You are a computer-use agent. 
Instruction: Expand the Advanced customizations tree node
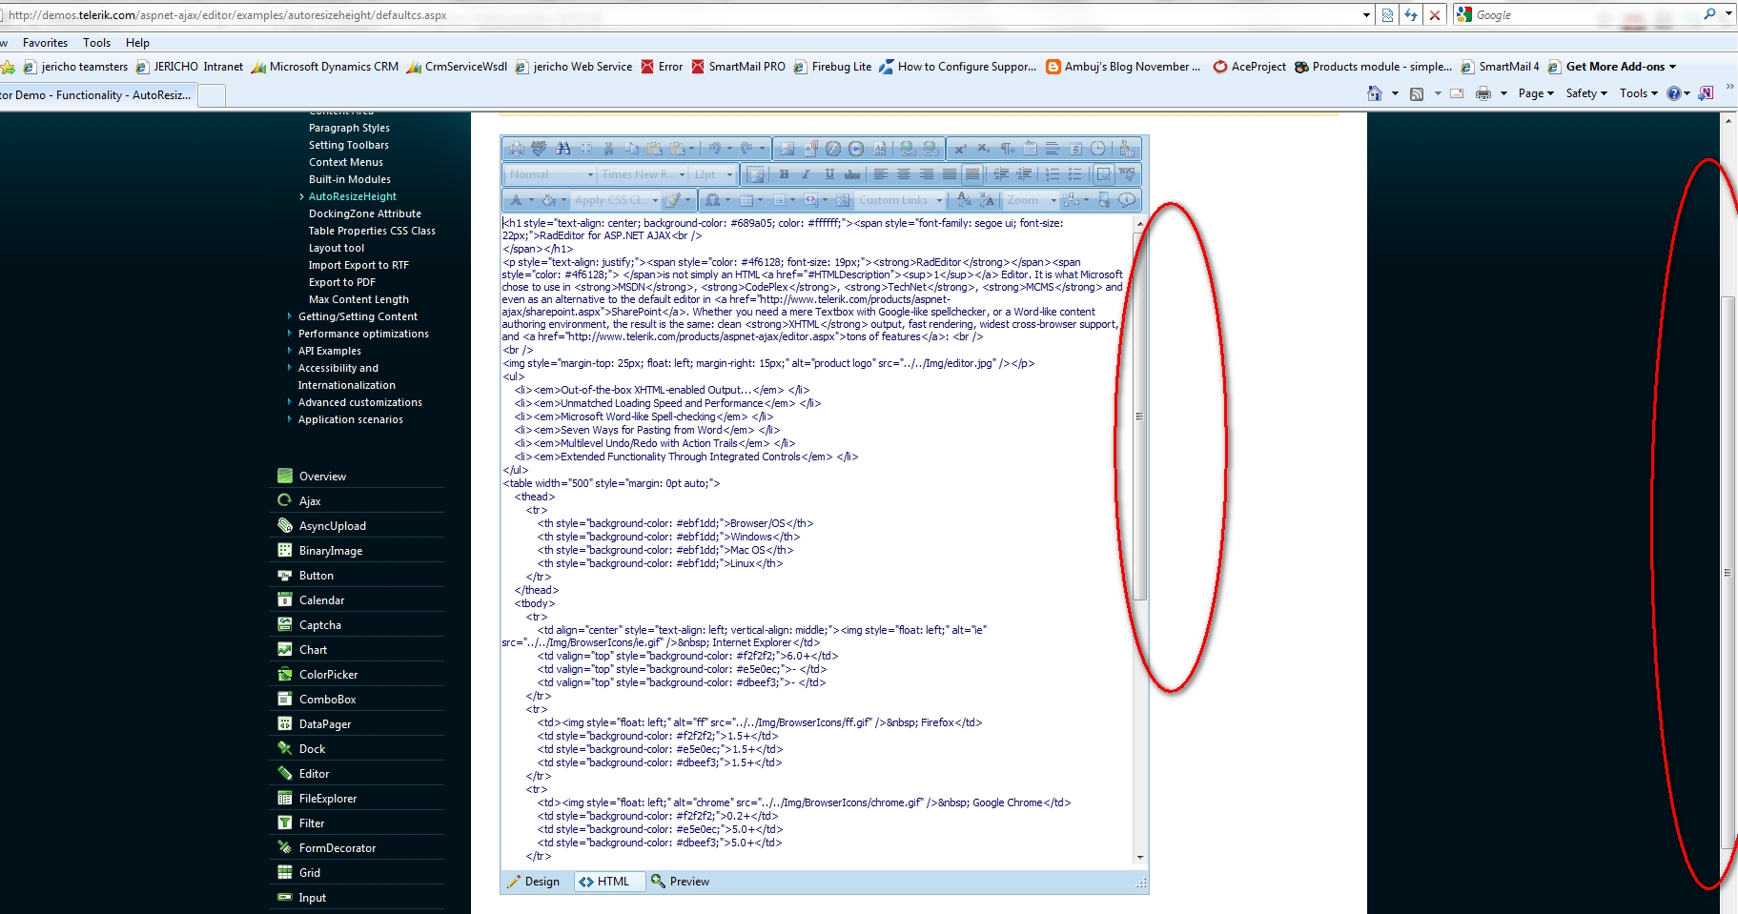coord(290,402)
